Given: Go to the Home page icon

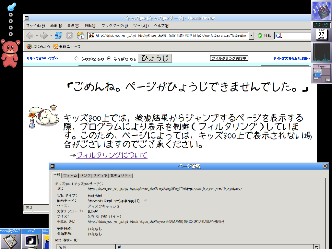Looking at the screenshot, I should pyautogui.click(x=80, y=35).
